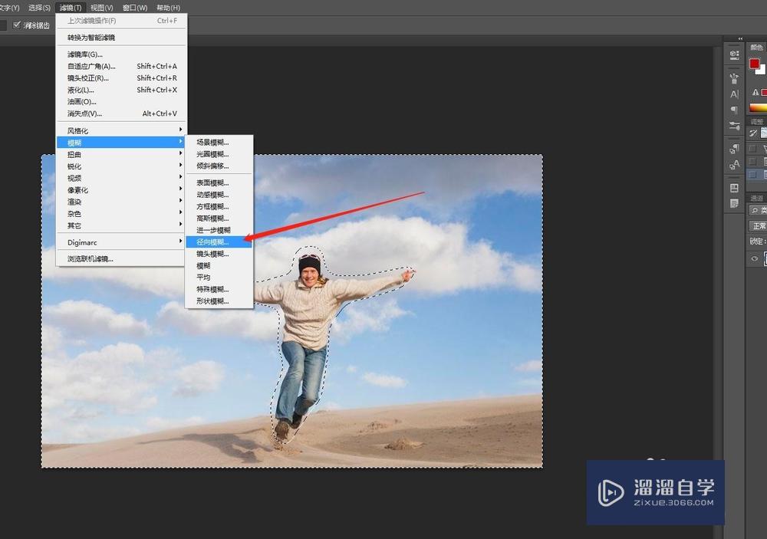The width and height of the screenshot is (767, 539).
Task: Select 径向模糊 from blur submenu
Action: [x=212, y=242]
